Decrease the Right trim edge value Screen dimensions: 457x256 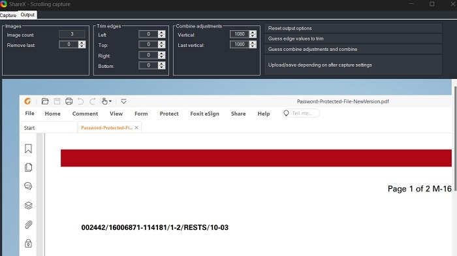[x=162, y=57]
